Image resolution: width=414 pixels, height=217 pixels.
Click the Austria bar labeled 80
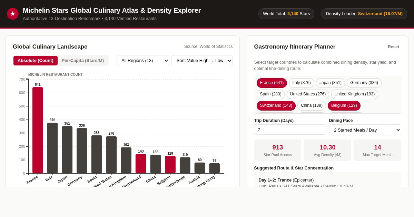pyautogui.click(x=200, y=168)
